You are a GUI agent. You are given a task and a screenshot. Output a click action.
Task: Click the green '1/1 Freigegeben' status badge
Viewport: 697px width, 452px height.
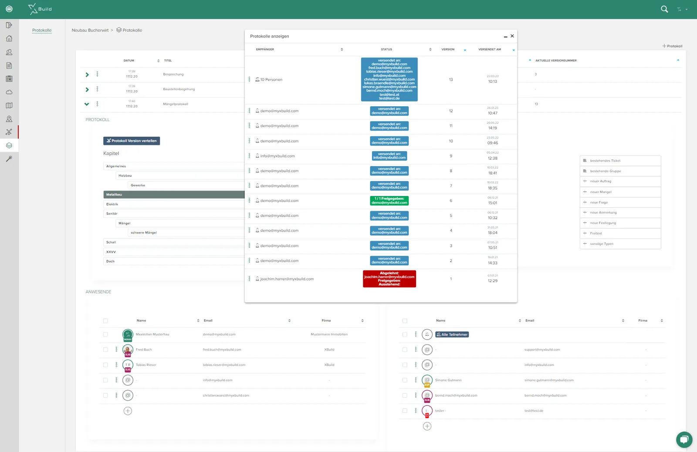[389, 201]
